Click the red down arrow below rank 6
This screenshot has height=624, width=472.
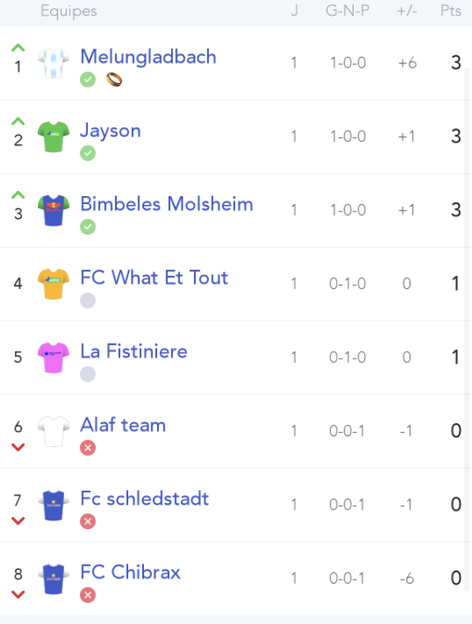click(x=18, y=447)
